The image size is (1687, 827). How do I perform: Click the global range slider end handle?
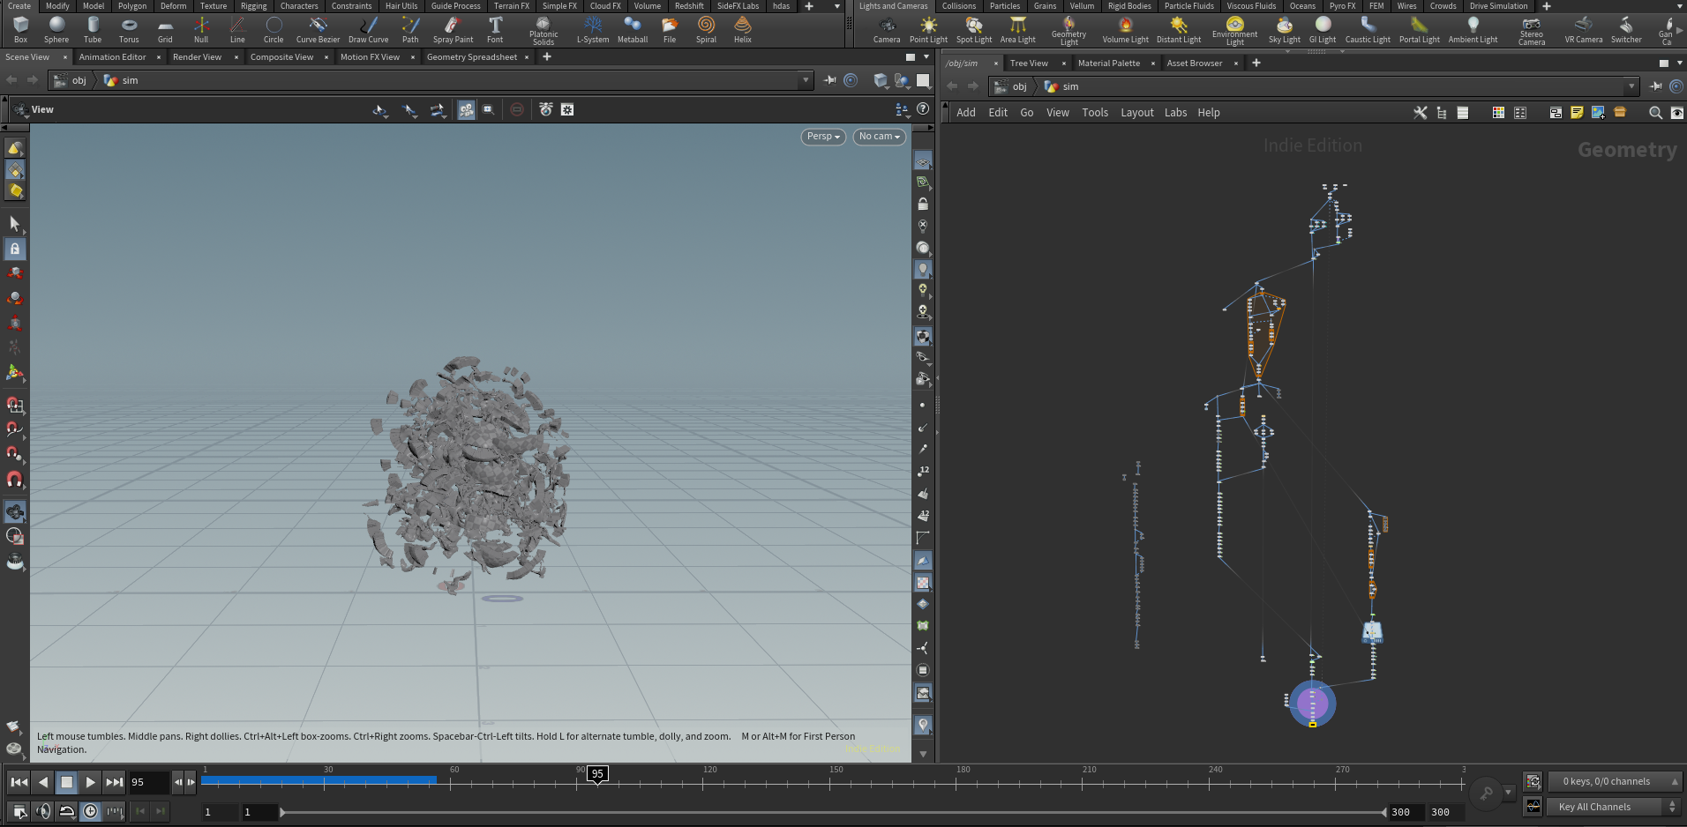tap(1384, 812)
